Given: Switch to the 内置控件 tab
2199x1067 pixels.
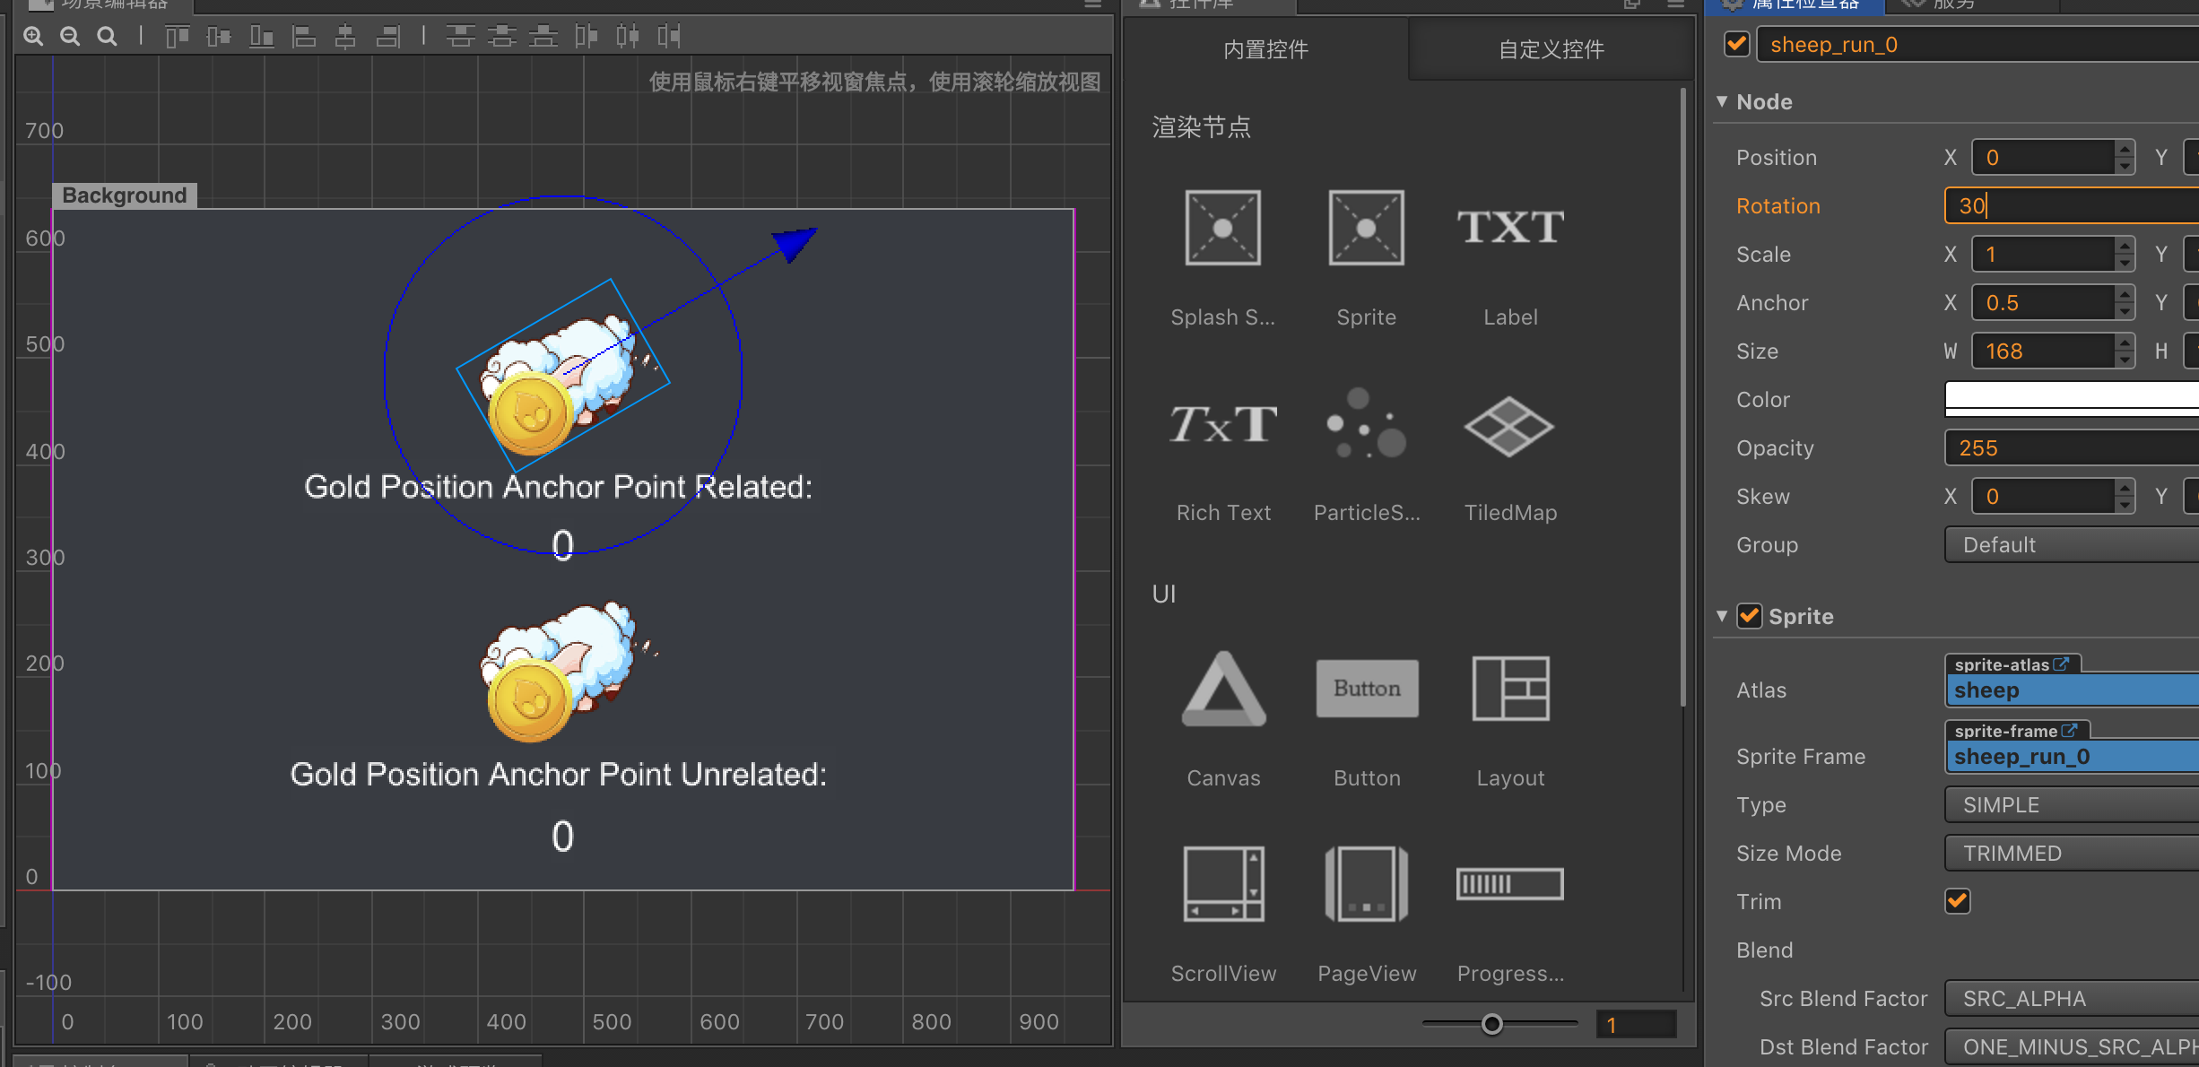Looking at the screenshot, I should (x=1265, y=49).
